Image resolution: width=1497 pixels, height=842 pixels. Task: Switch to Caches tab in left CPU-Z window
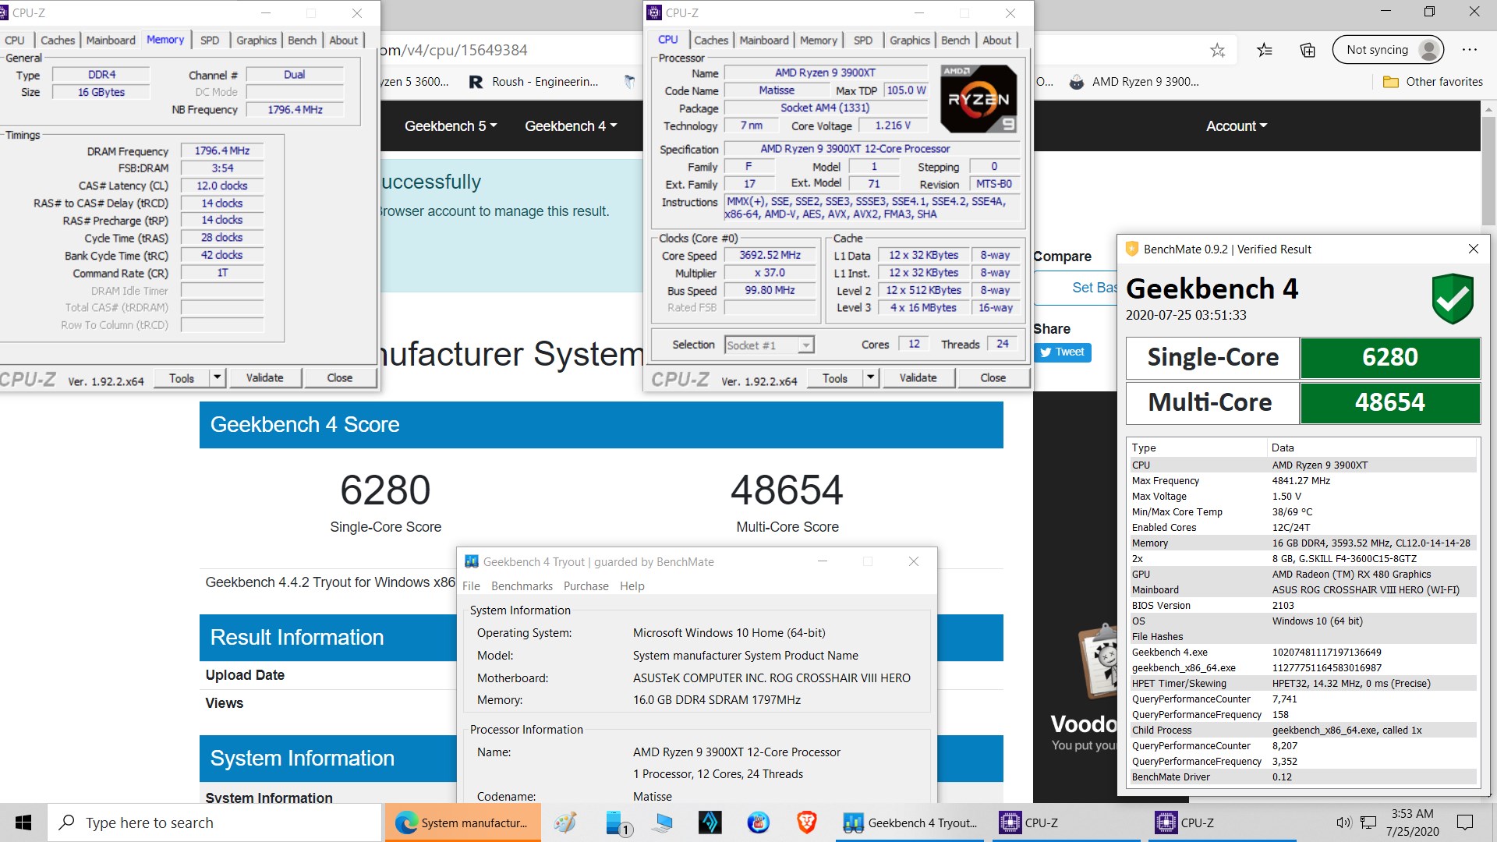58,40
